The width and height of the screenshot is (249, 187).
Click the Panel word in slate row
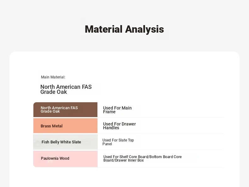pos(107,144)
